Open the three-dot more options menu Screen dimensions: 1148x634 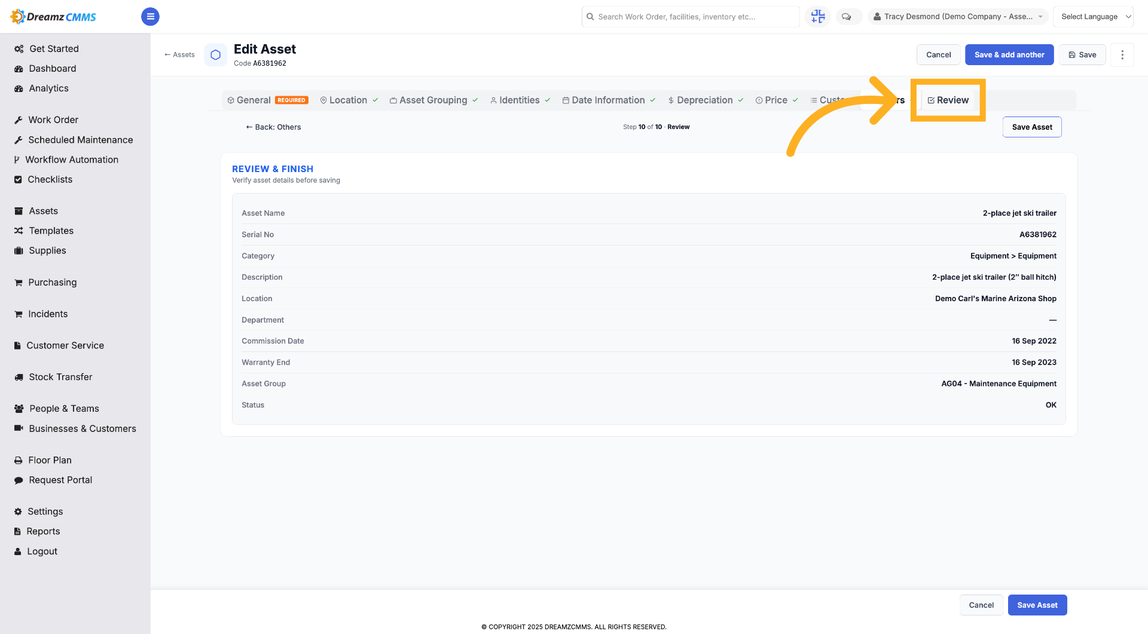1122,55
